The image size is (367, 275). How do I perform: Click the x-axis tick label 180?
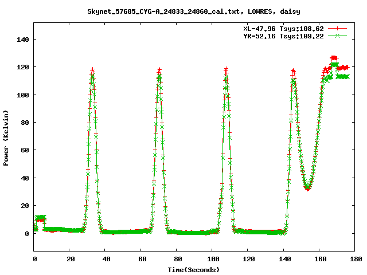point(356,259)
